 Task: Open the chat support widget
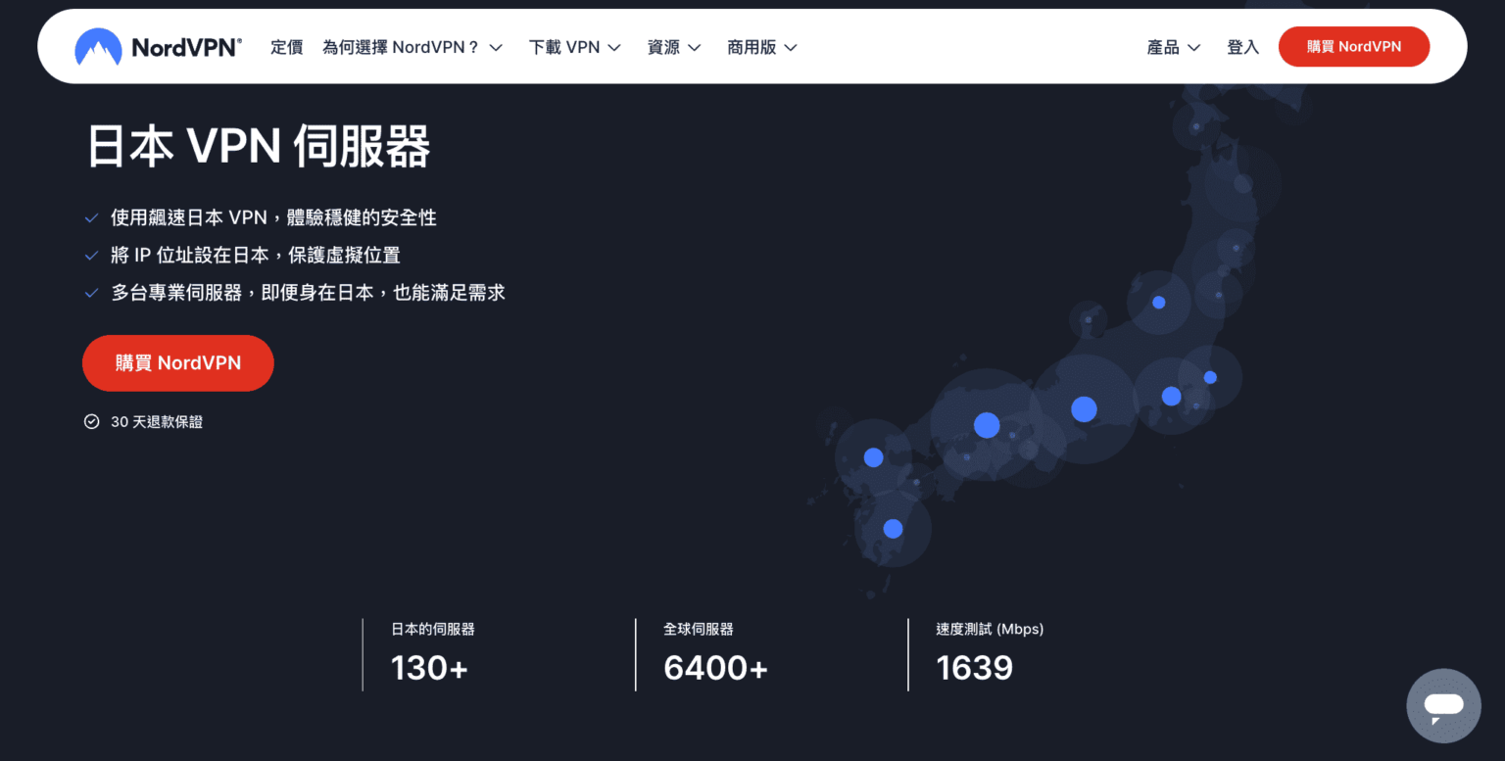point(1443,705)
